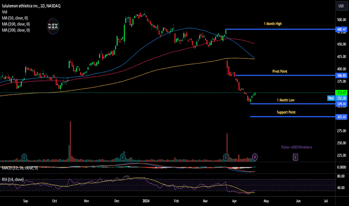
Task: Click the 352.00 post-market price tag
Action: click(x=342, y=98)
